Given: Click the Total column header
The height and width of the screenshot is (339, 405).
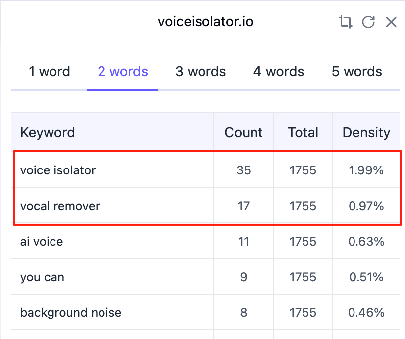Looking at the screenshot, I should click(x=303, y=132).
